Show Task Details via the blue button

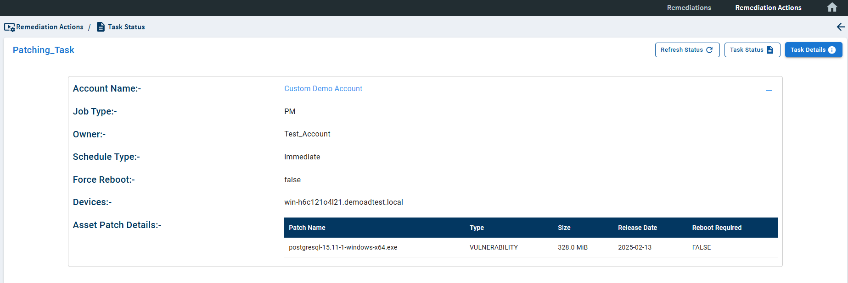[x=813, y=50]
